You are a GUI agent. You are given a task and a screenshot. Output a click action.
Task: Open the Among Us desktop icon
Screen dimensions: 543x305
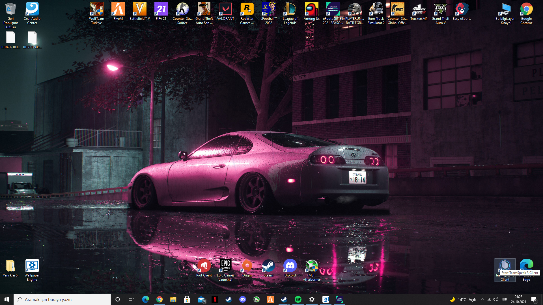[x=311, y=11]
